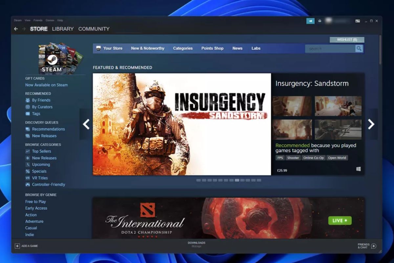The height and width of the screenshot is (263, 394).
Task: Switch to the LIBRARY tab
Action: 63,29
